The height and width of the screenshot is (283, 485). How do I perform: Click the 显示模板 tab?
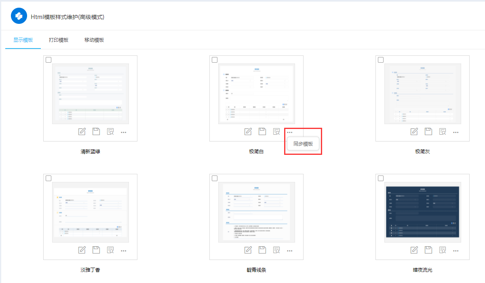click(x=23, y=40)
